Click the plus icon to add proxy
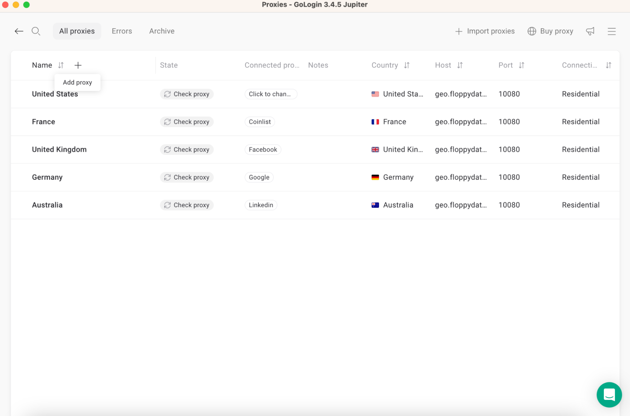This screenshot has height=416, width=630. 78,65
